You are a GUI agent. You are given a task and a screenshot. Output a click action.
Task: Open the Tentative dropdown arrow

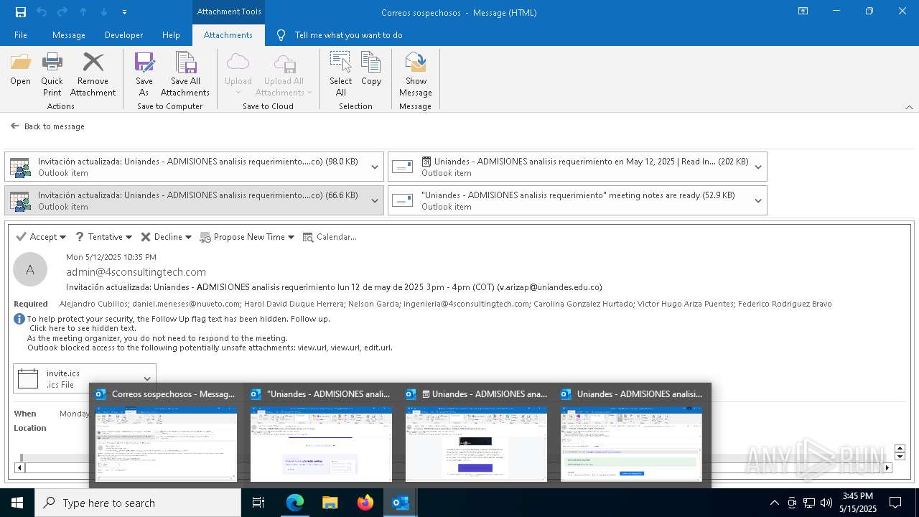(129, 237)
